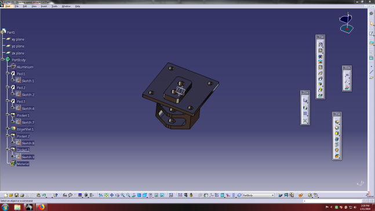Select the Translation transformation icon
The height and width of the screenshot is (211, 375).
point(305,100)
